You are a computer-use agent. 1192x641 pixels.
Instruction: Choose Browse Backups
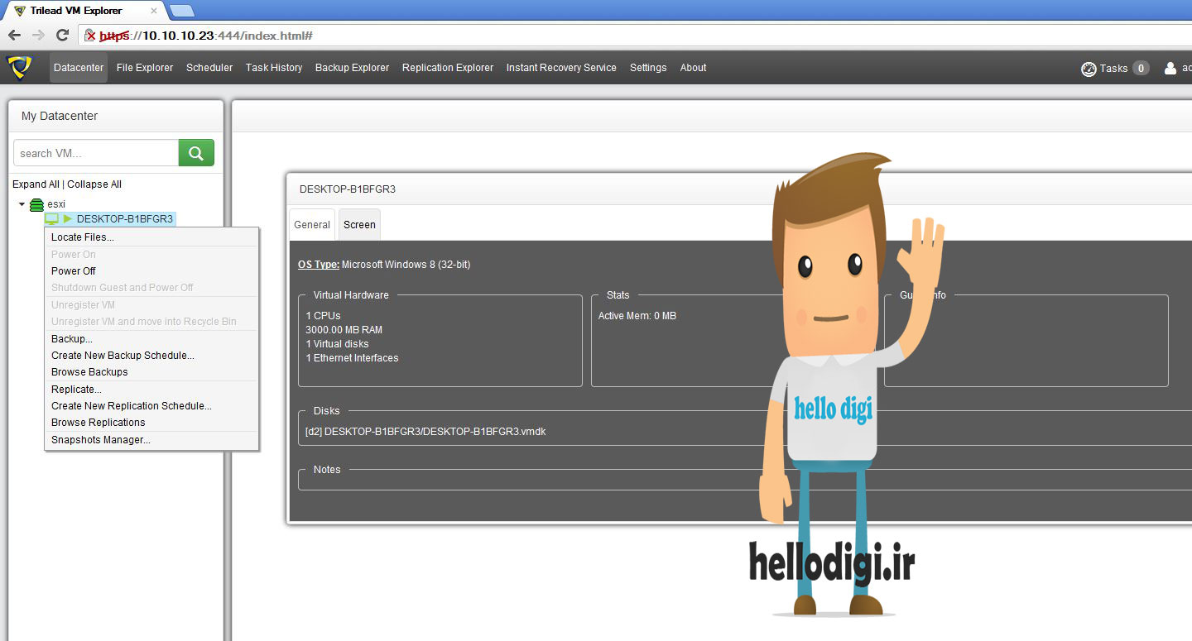coord(151,372)
